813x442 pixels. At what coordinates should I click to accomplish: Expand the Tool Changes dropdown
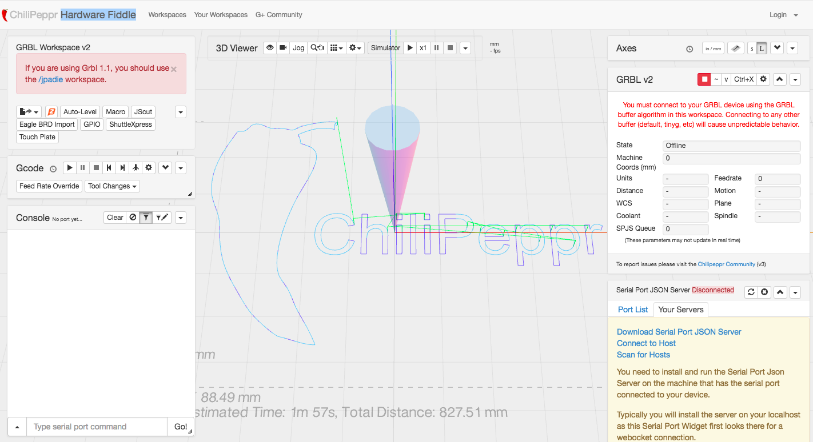tap(112, 186)
